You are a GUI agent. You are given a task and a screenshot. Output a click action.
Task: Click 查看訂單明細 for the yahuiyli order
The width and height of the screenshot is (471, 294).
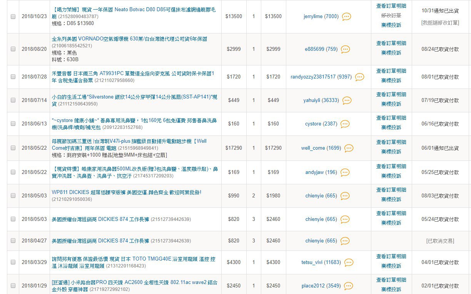391,95
